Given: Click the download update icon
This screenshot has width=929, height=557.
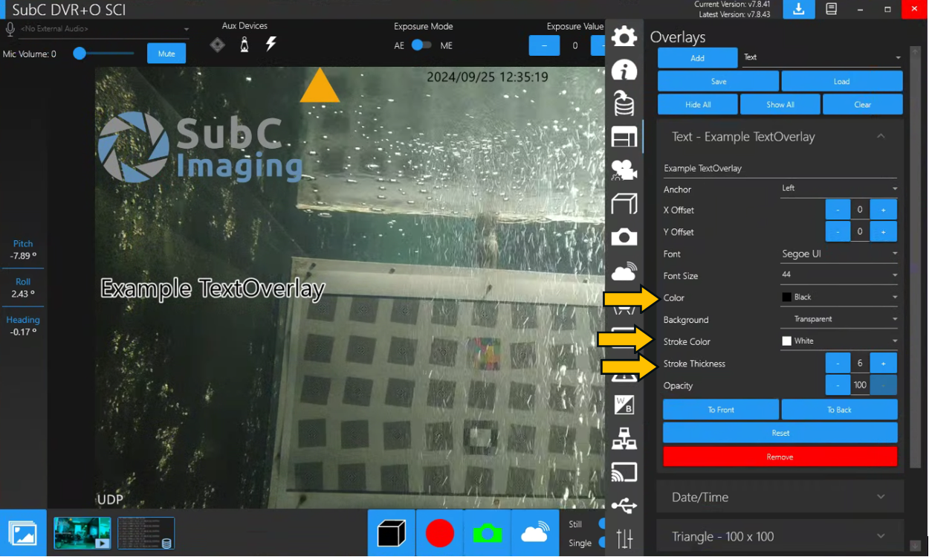Looking at the screenshot, I should point(799,9).
